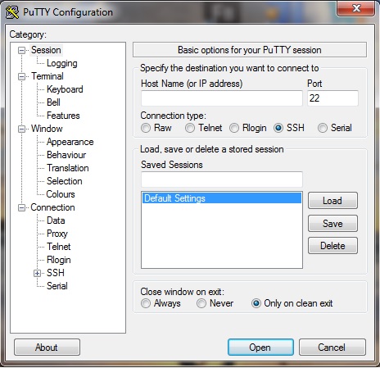Collapse the Terminal category node
380x368 pixels.
(21, 76)
